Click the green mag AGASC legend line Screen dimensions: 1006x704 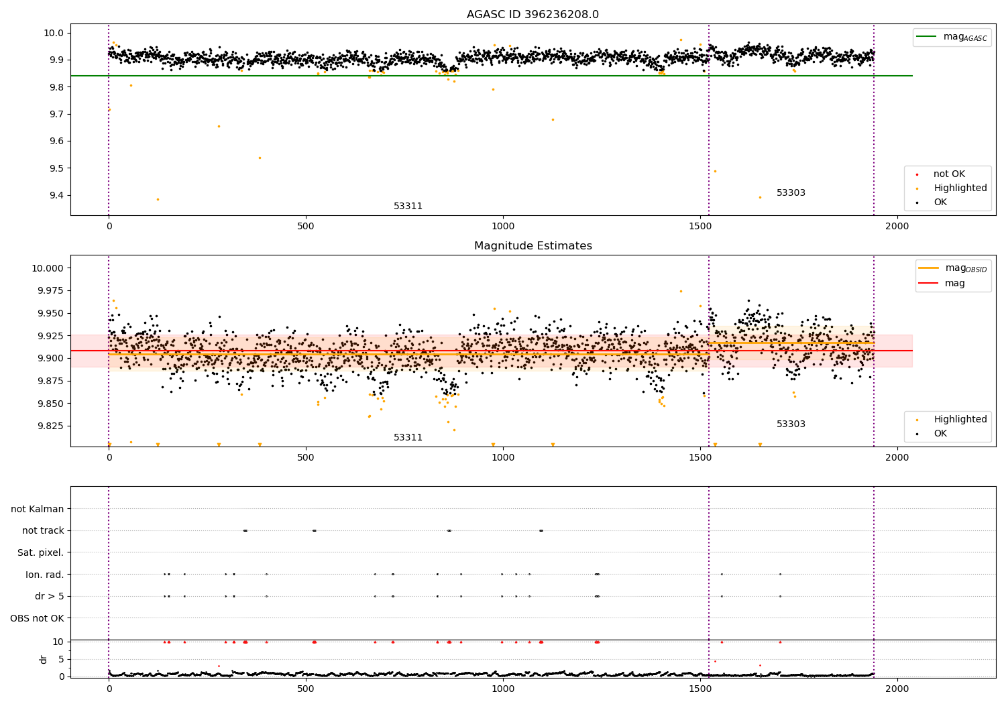(926, 37)
